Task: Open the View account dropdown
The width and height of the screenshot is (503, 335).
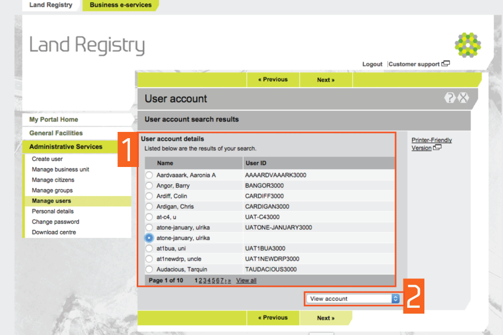Action: [x=354, y=298]
